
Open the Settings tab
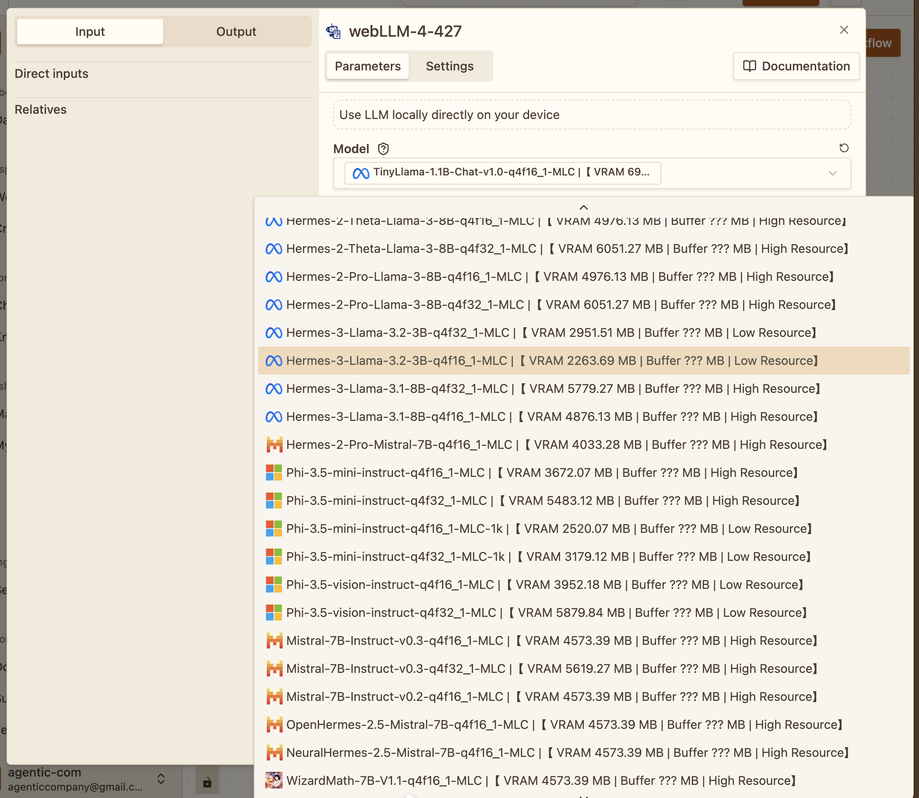tap(449, 66)
